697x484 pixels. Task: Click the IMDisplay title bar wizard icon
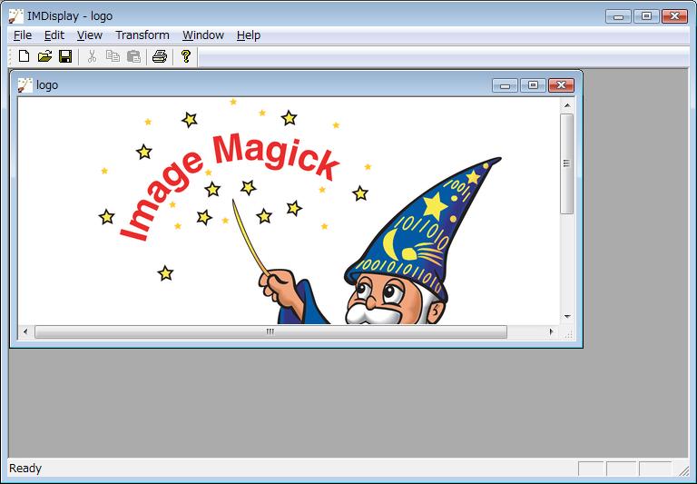pos(16,16)
